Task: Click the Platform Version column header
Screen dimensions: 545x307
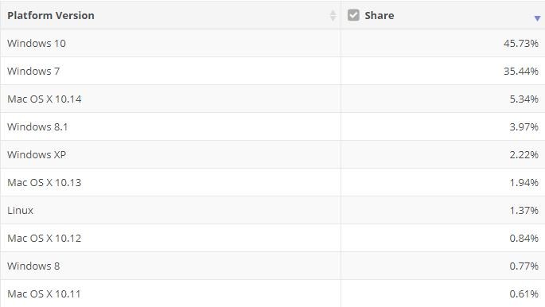Action: click(170, 15)
